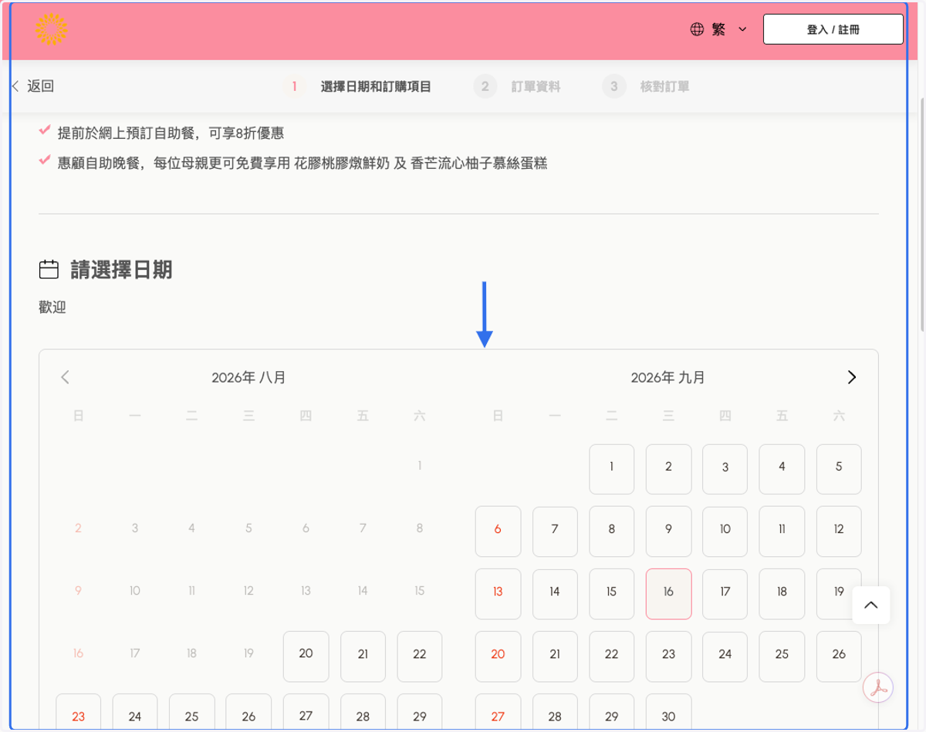Select September 15 in the calendar
The height and width of the screenshot is (732, 926).
coord(612,594)
